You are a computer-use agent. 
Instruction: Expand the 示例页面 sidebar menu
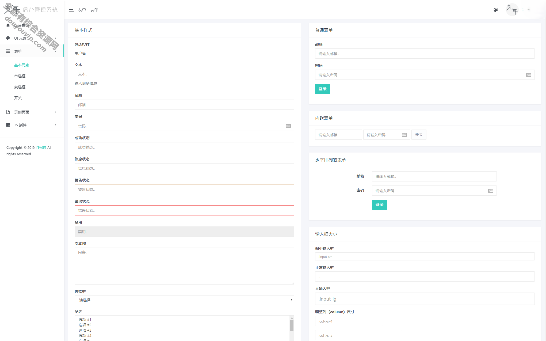click(32, 112)
